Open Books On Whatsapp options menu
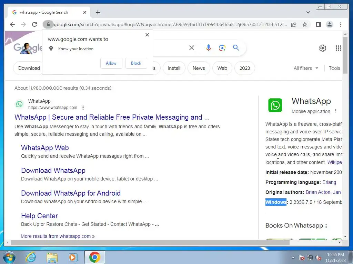The width and height of the screenshot is (353, 264). click(326, 226)
